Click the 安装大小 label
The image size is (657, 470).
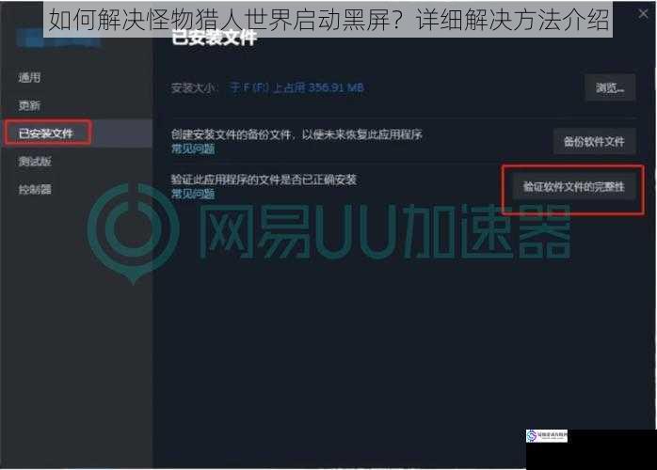coord(194,87)
